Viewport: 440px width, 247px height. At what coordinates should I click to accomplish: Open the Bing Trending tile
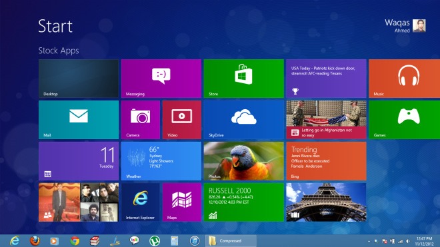(x=326, y=161)
